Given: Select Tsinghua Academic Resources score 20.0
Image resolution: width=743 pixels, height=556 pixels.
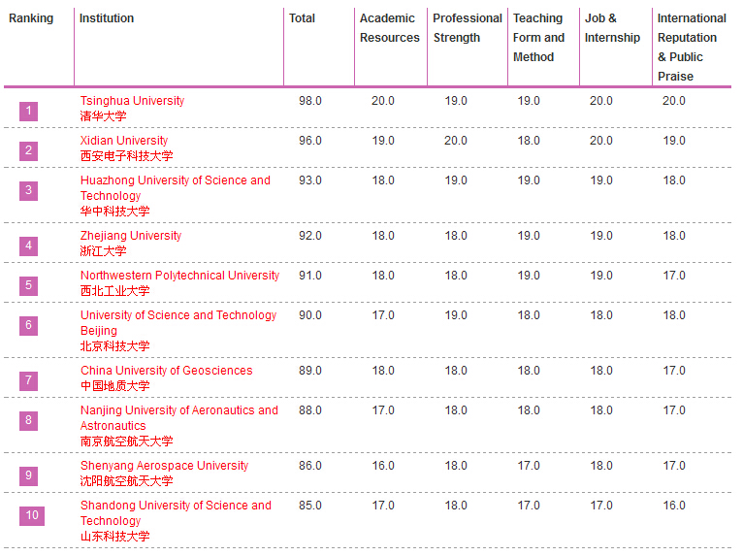Looking at the screenshot, I should (383, 101).
